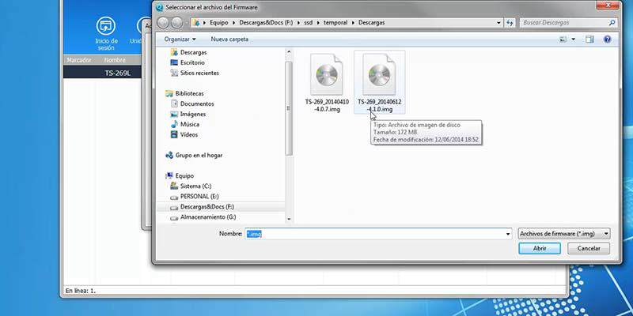Screen dimensions: 633x316
Task: Open the Archivos de firmware file type dropdown
Action: point(563,234)
